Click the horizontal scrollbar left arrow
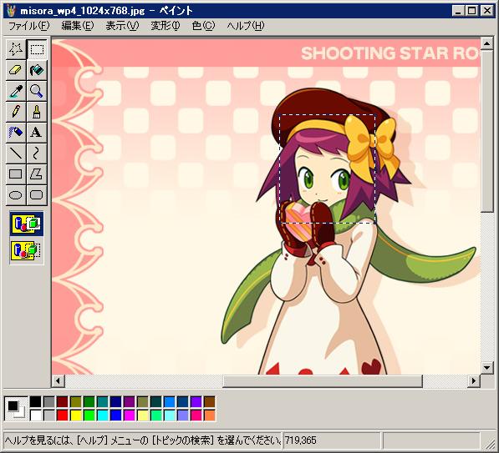 (x=59, y=380)
